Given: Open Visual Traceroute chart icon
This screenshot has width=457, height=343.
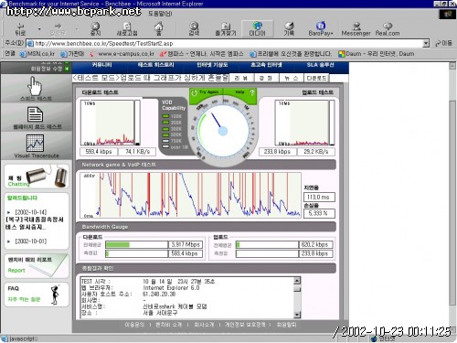Looking at the screenshot, I should coord(35,144).
